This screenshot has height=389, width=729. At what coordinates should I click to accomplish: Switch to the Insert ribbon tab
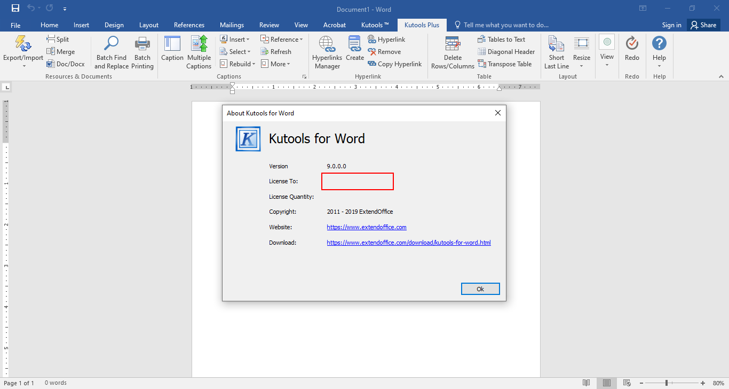[x=82, y=25]
